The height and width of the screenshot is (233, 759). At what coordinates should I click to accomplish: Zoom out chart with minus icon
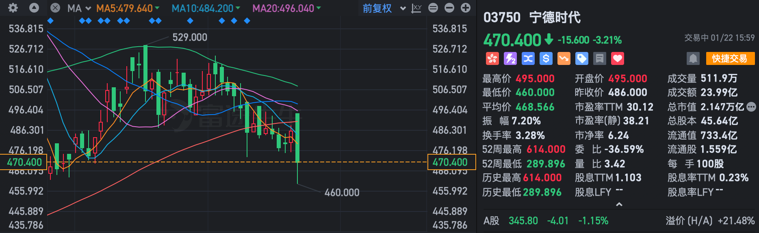[449, 8]
